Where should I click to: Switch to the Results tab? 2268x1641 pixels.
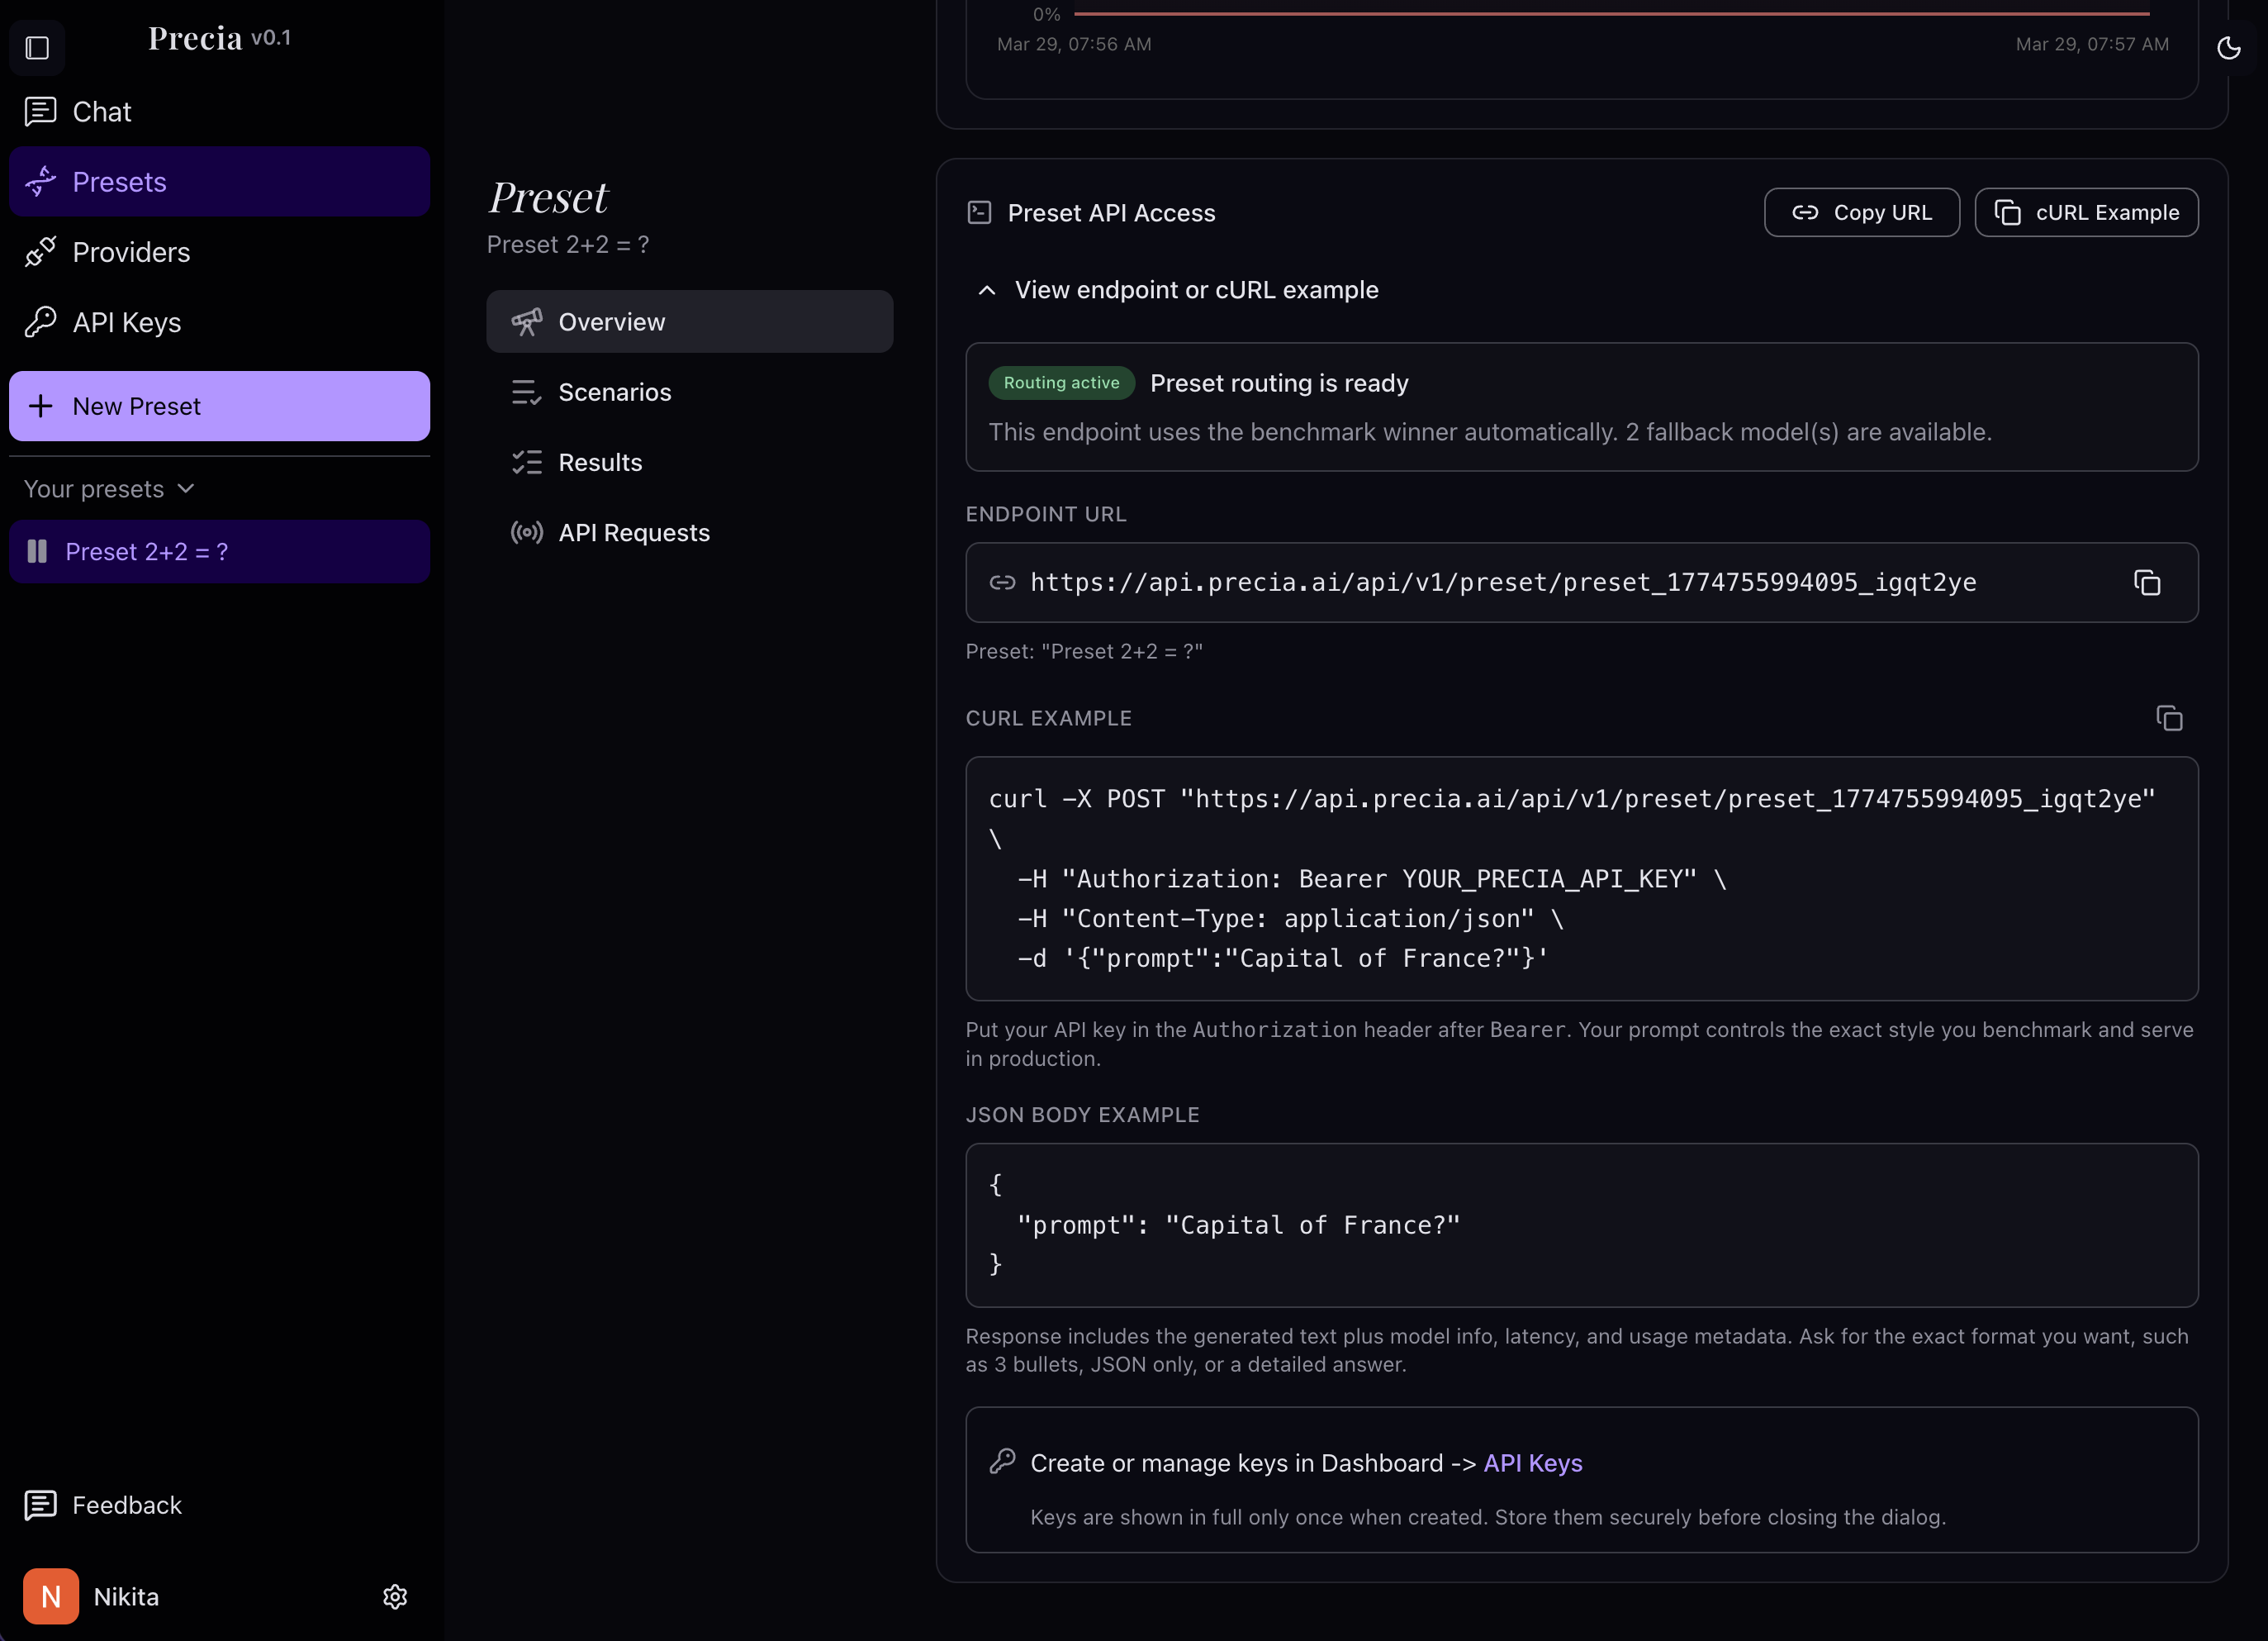[x=600, y=462]
